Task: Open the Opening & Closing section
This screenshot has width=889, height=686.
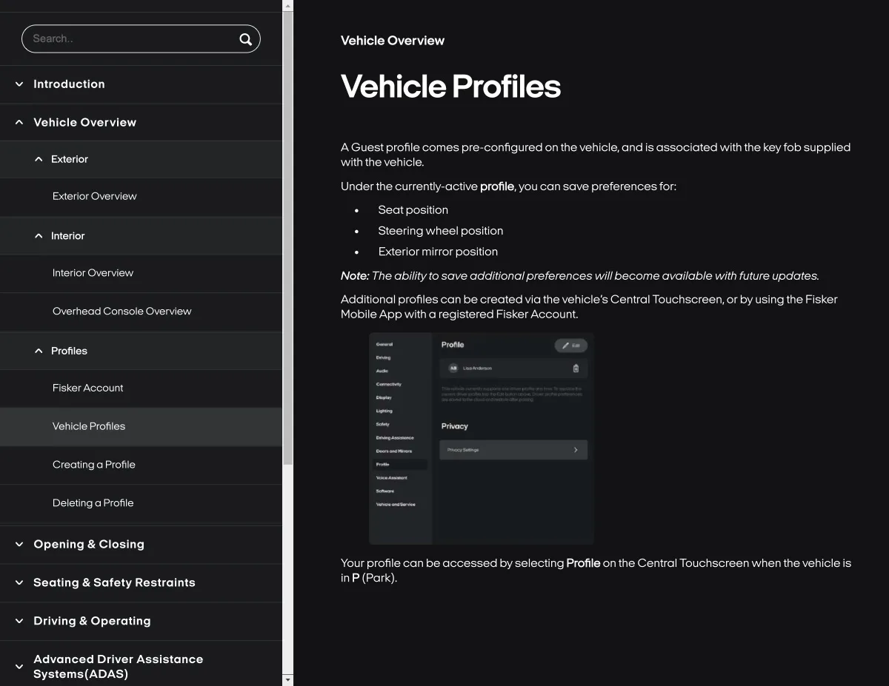Action: pyautogui.click(x=89, y=544)
